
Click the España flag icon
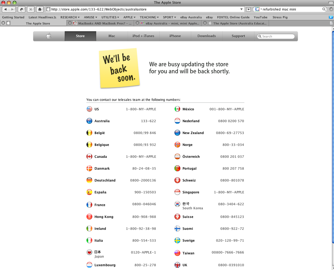click(x=89, y=192)
